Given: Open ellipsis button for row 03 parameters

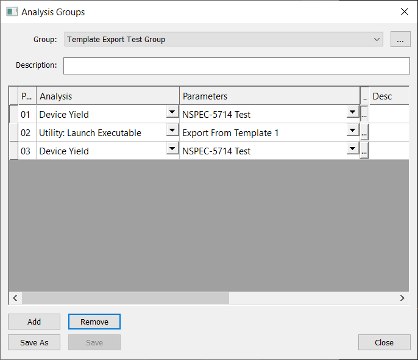Looking at the screenshot, I should pos(364,151).
